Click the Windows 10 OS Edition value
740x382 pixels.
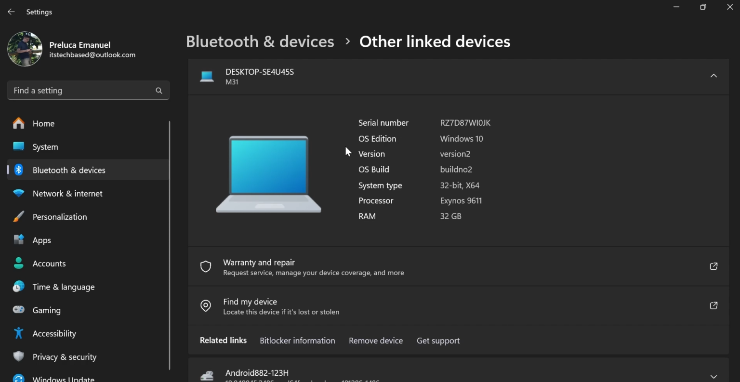(462, 139)
